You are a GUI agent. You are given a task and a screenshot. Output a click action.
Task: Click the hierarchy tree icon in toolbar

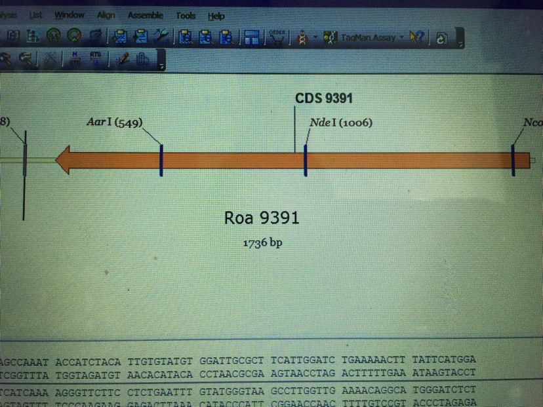pyautogui.click(x=33, y=35)
